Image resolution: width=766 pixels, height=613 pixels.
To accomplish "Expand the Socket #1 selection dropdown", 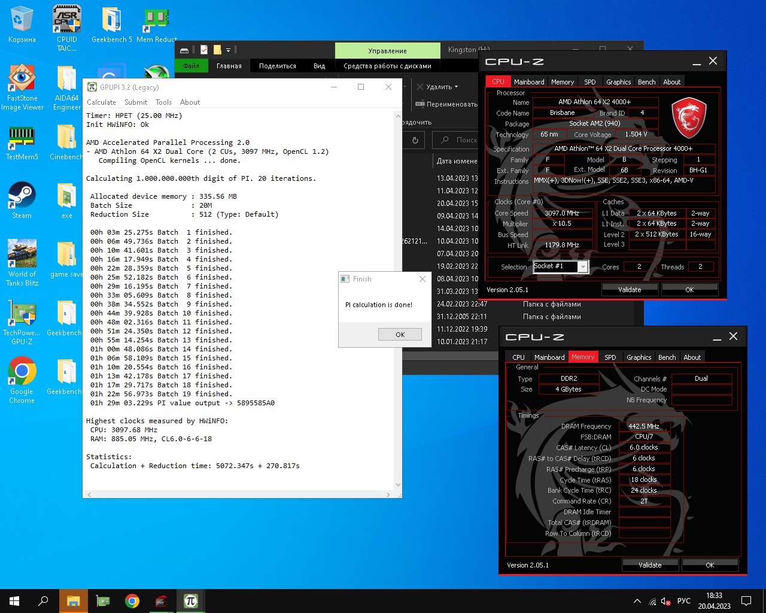I will tap(582, 267).
